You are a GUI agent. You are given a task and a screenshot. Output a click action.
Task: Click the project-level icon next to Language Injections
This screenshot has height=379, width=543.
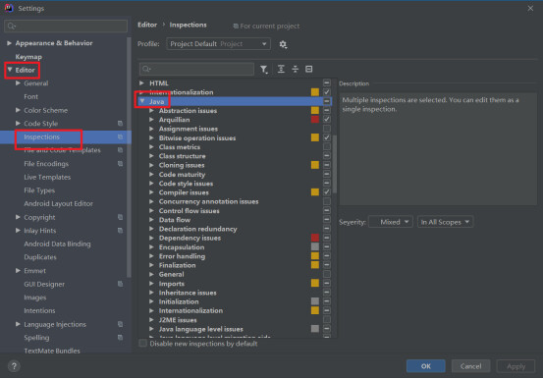click(120, 324)
